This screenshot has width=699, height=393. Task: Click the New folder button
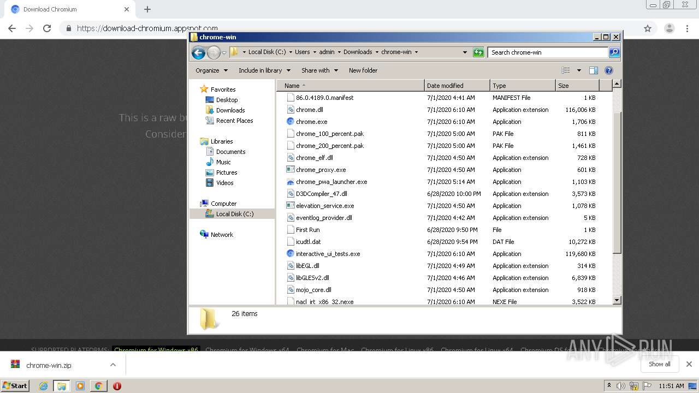click(363, 70)
